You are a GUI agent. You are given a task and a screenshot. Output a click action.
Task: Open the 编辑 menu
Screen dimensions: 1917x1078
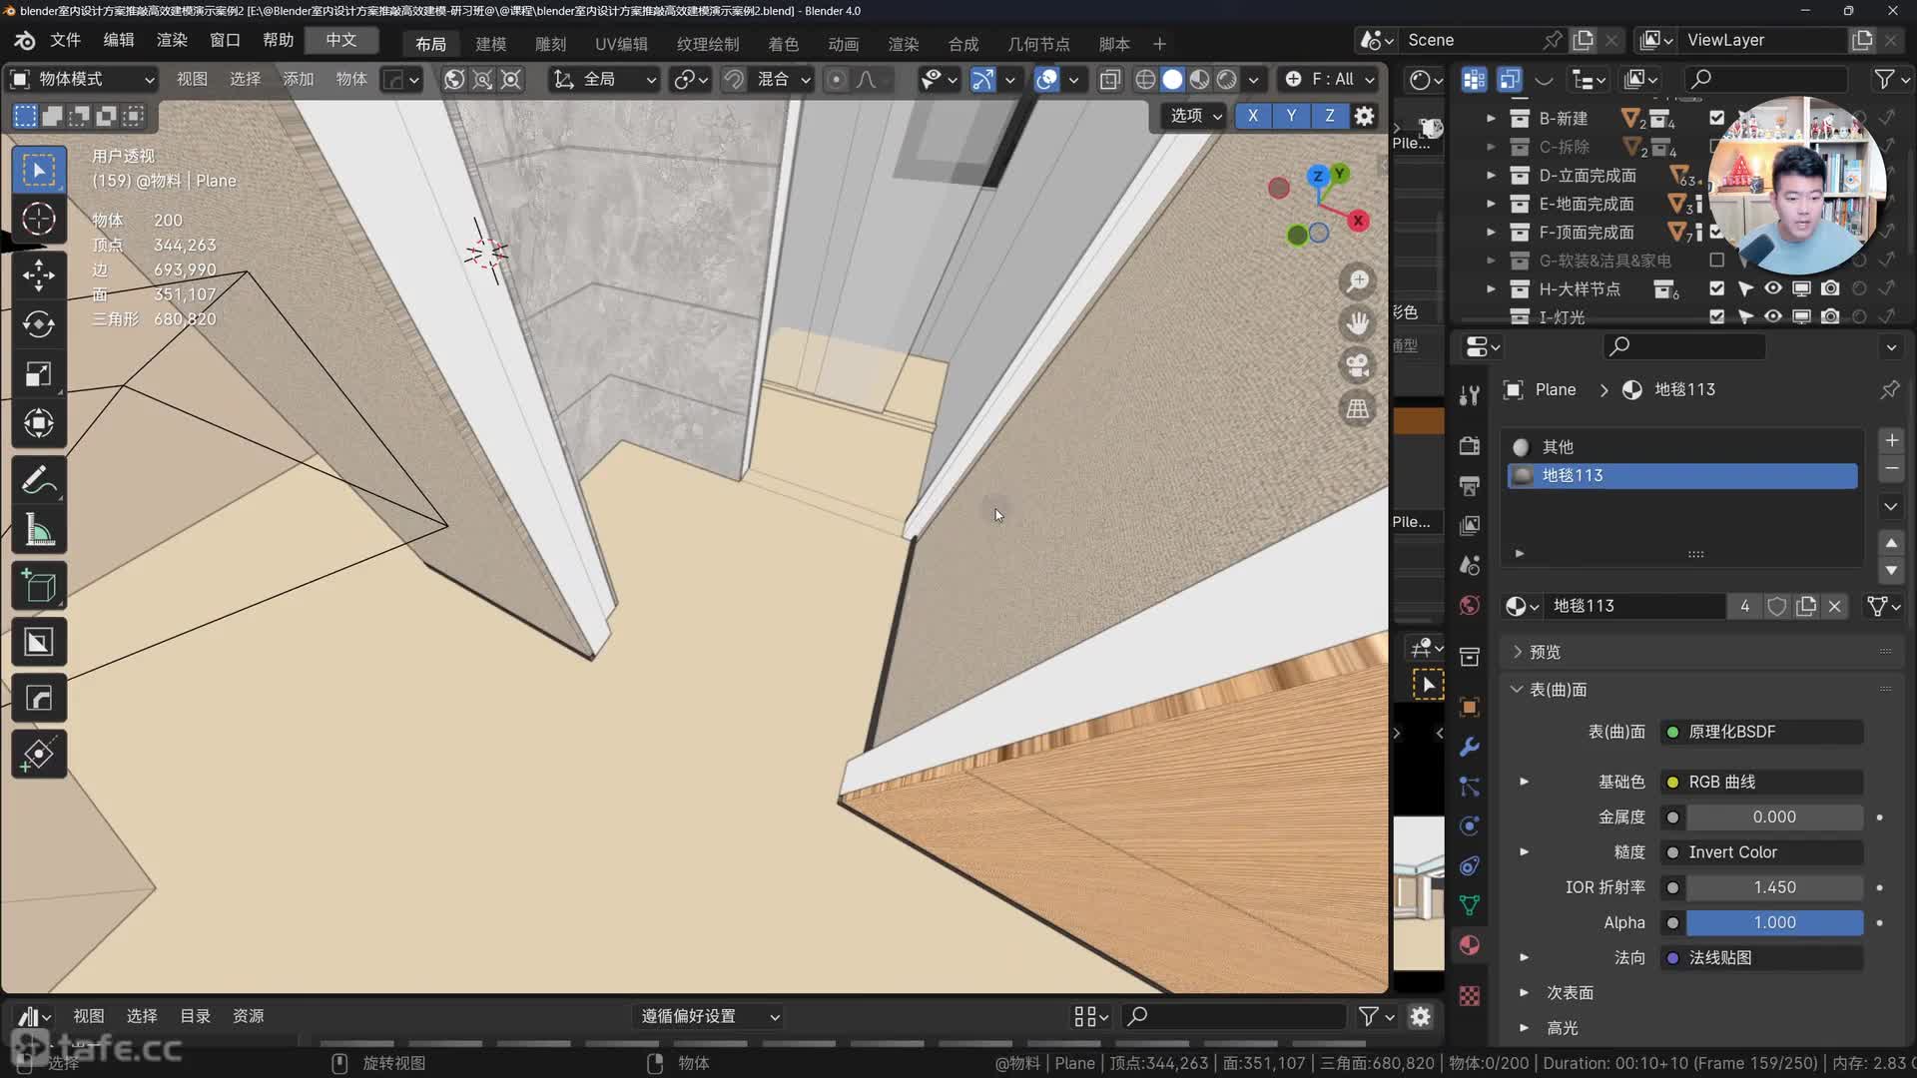[118, 40]
